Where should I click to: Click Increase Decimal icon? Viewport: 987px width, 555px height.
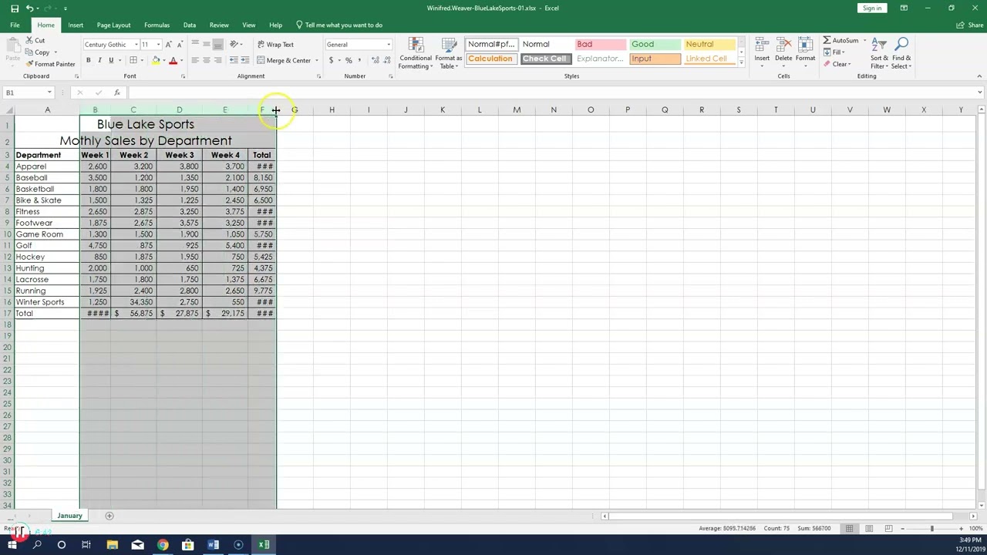[376, 60]
